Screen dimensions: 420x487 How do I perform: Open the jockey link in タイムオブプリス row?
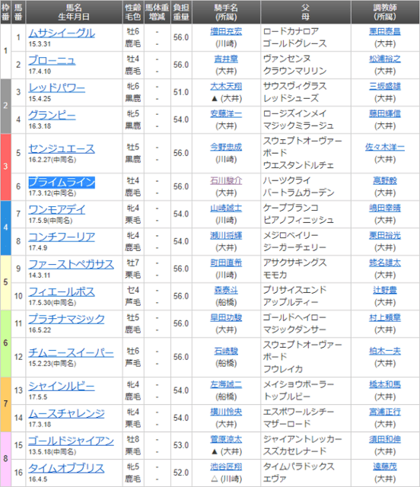pos(226,466)
